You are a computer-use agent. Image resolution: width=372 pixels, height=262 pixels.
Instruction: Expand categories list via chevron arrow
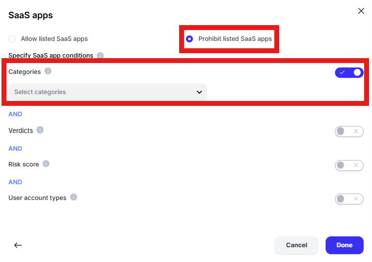[199, 92]
